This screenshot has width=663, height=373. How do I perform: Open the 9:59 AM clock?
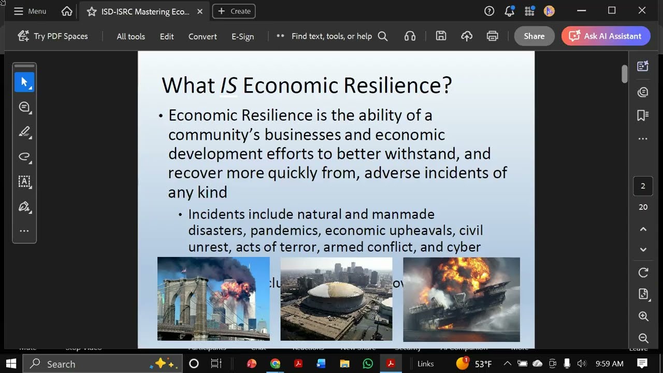point(610,364)
